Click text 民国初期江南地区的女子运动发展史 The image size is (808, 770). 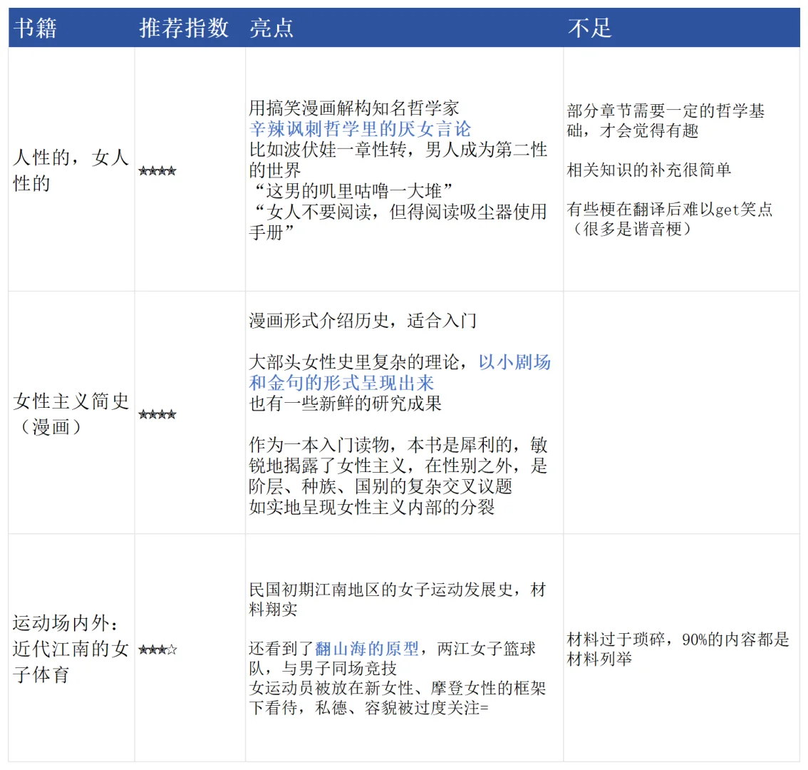(x=381, y=589)
